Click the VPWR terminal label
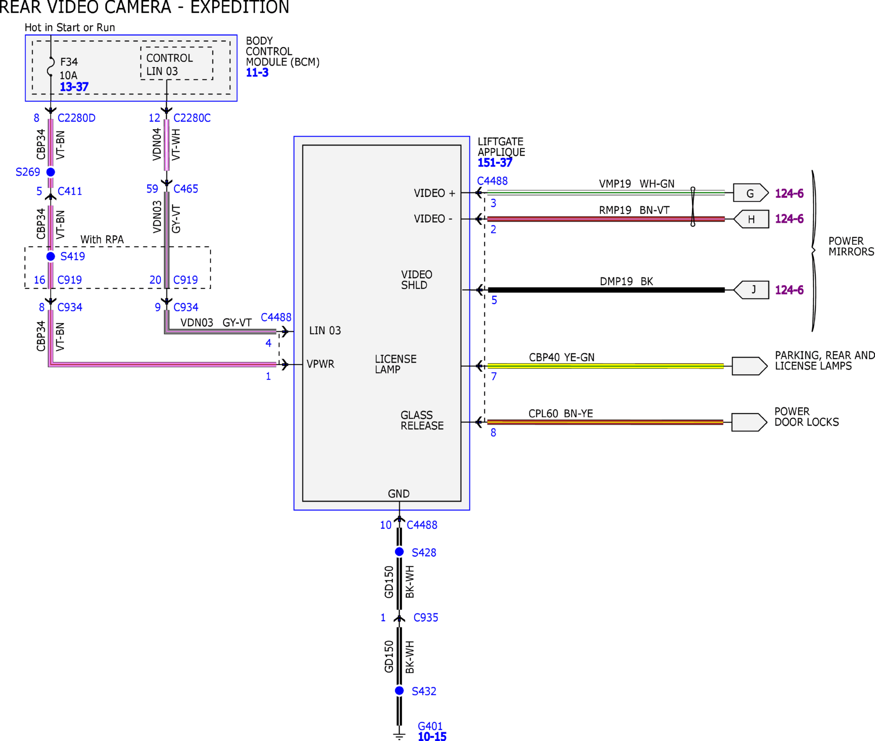 click(320, 364)
